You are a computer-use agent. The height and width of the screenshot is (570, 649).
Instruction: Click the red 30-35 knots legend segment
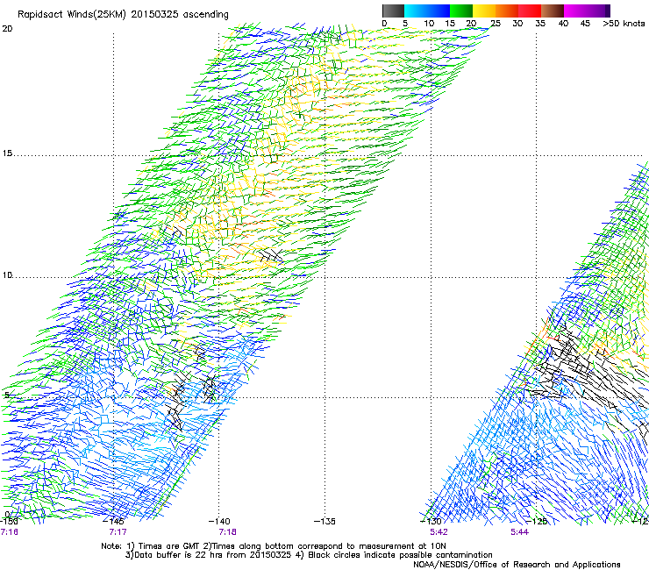tap(530, 11)
